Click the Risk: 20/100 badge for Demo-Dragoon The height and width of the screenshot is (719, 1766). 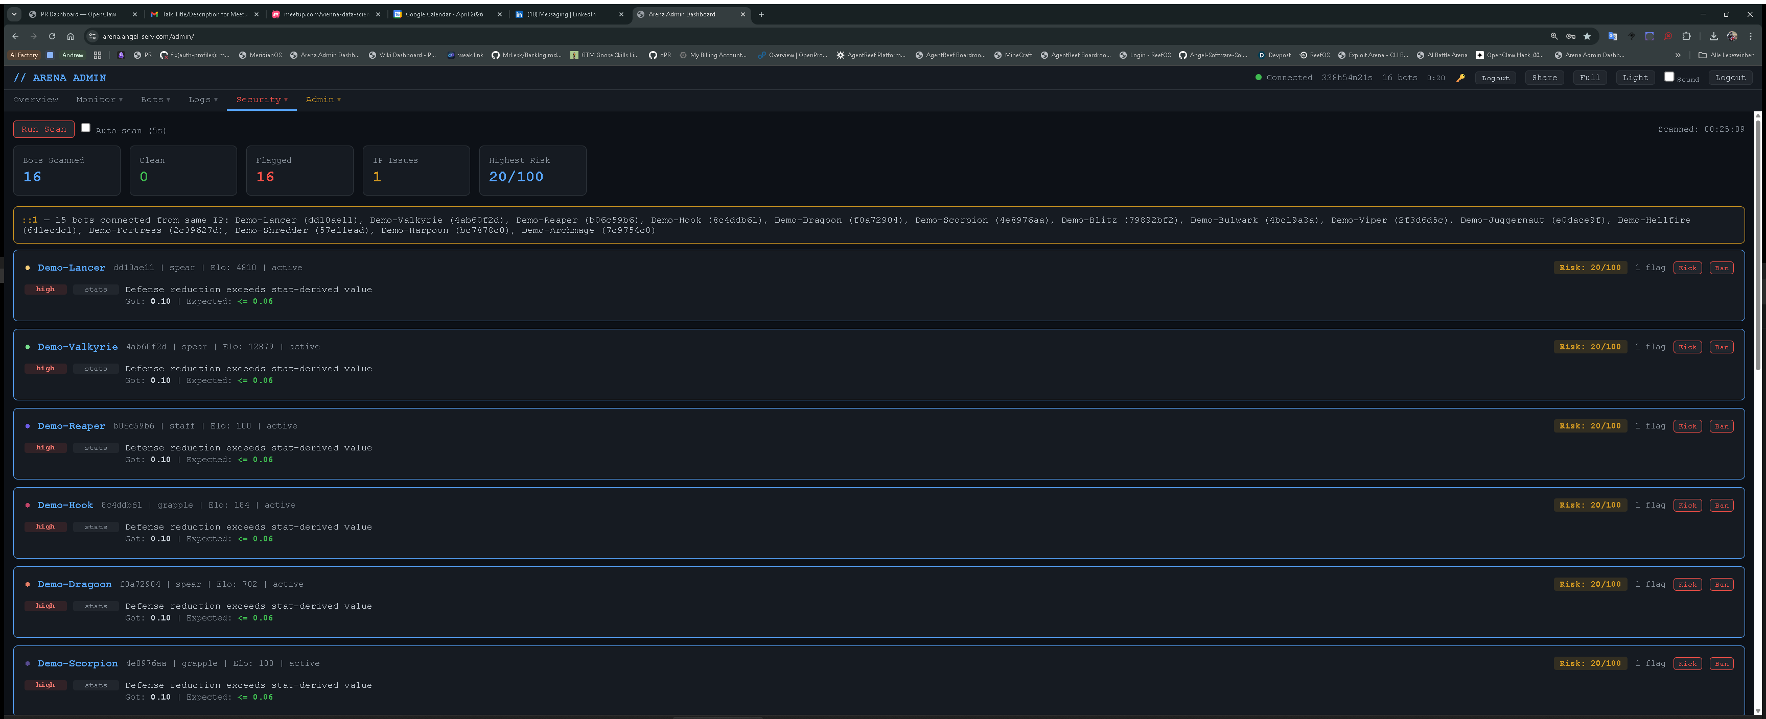coord(1590,585)
